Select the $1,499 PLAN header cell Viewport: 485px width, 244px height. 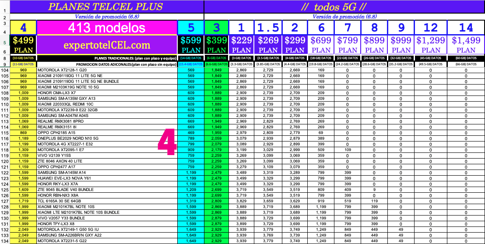pyautogui.click(x=466, y=46)
